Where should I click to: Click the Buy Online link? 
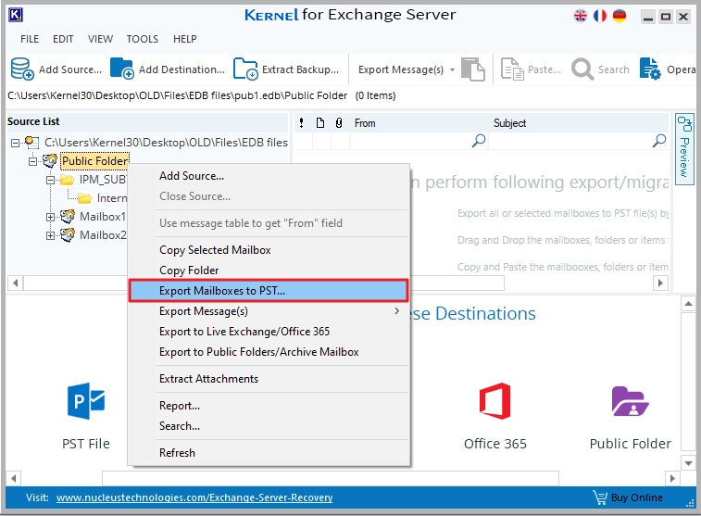636,497
